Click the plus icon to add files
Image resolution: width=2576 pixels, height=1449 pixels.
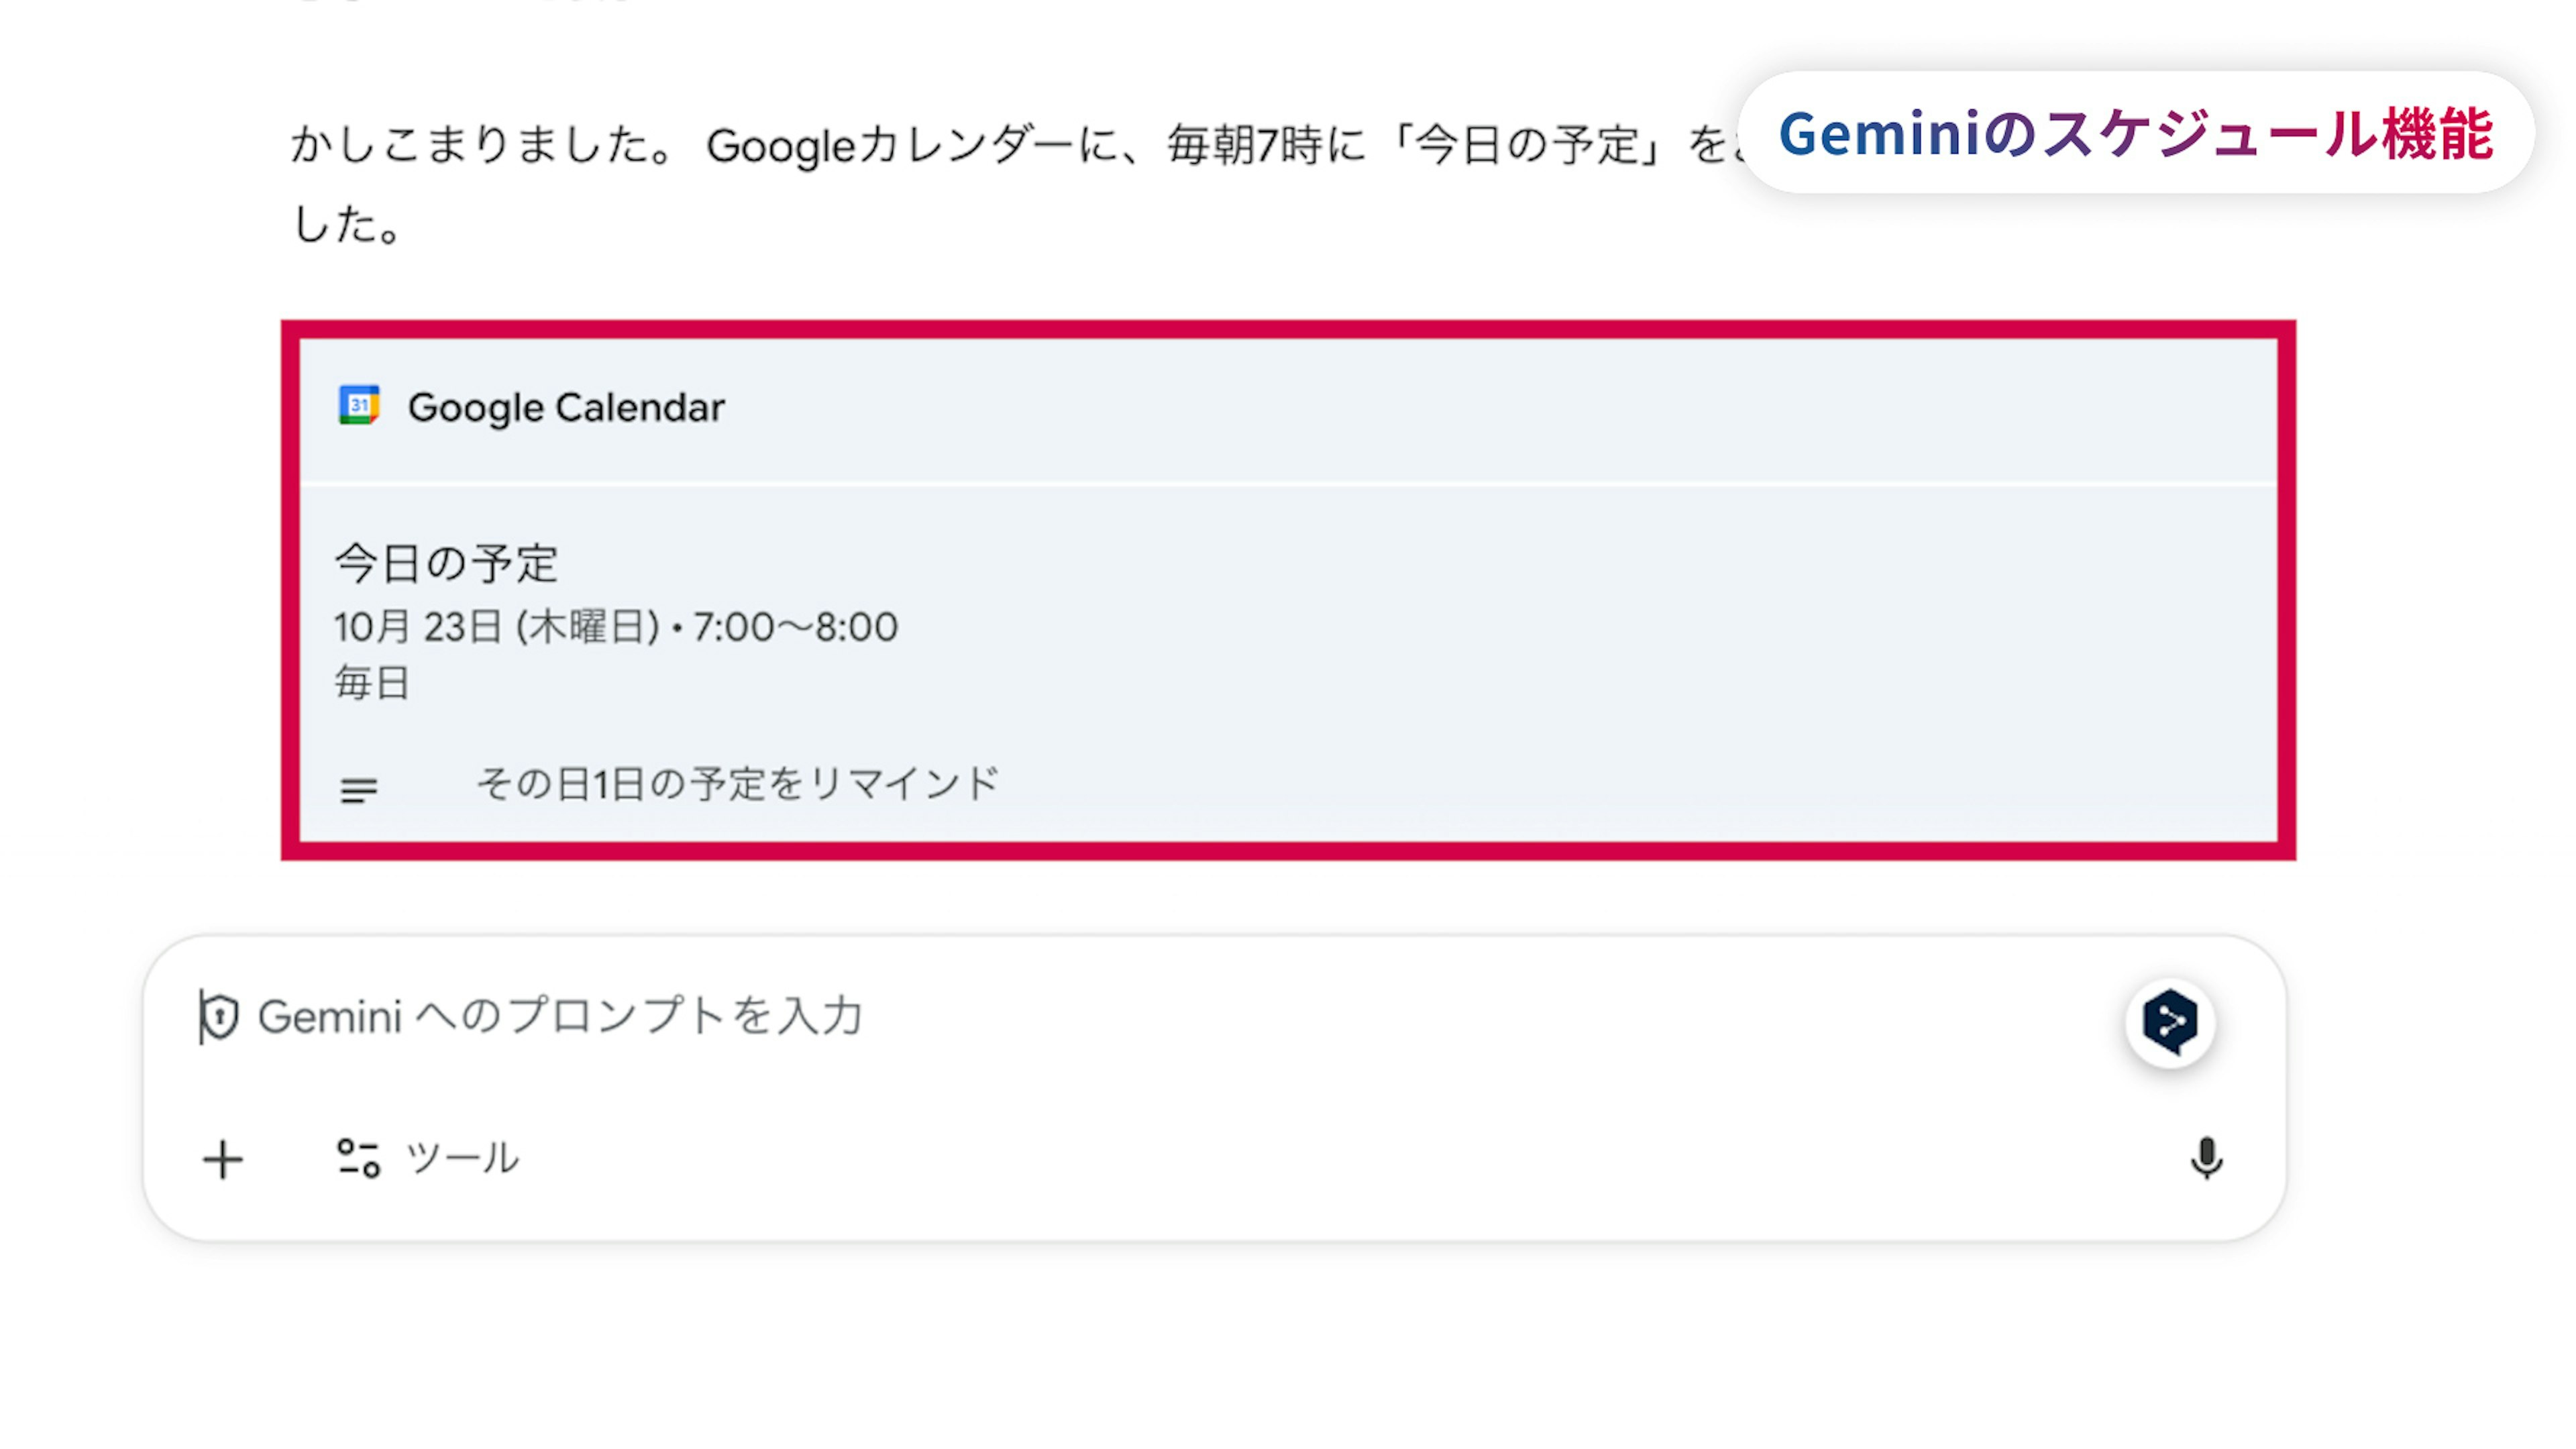click(223, 1160)
